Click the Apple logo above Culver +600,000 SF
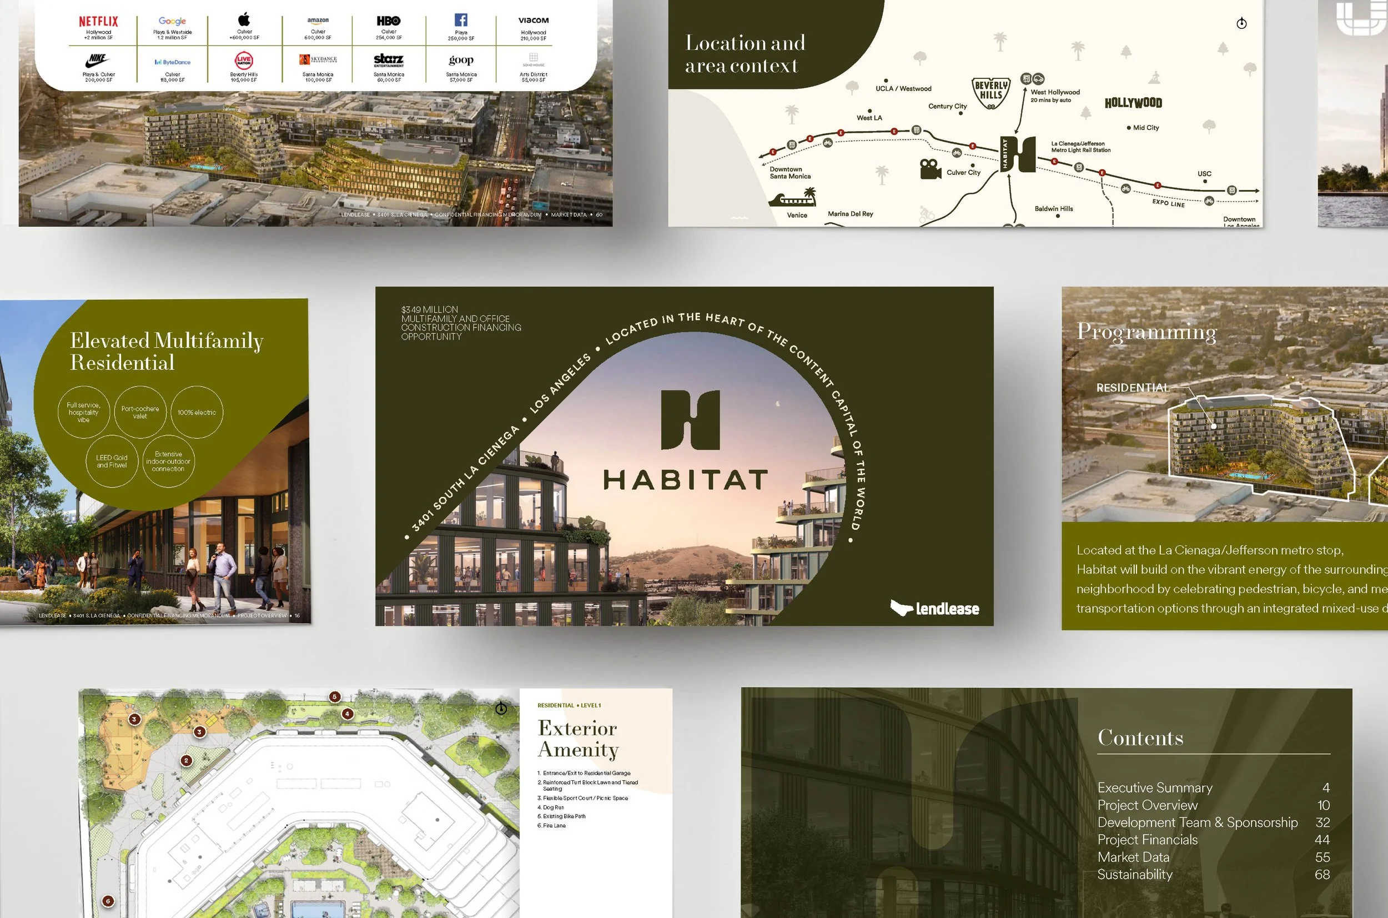This screenshot has height=918, width=1388. [x=245, y=19]
